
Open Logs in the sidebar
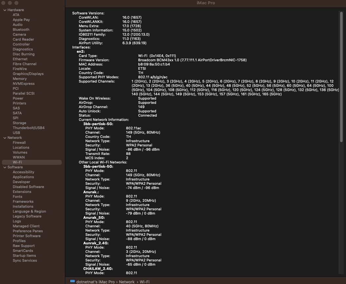coord(17,221)
